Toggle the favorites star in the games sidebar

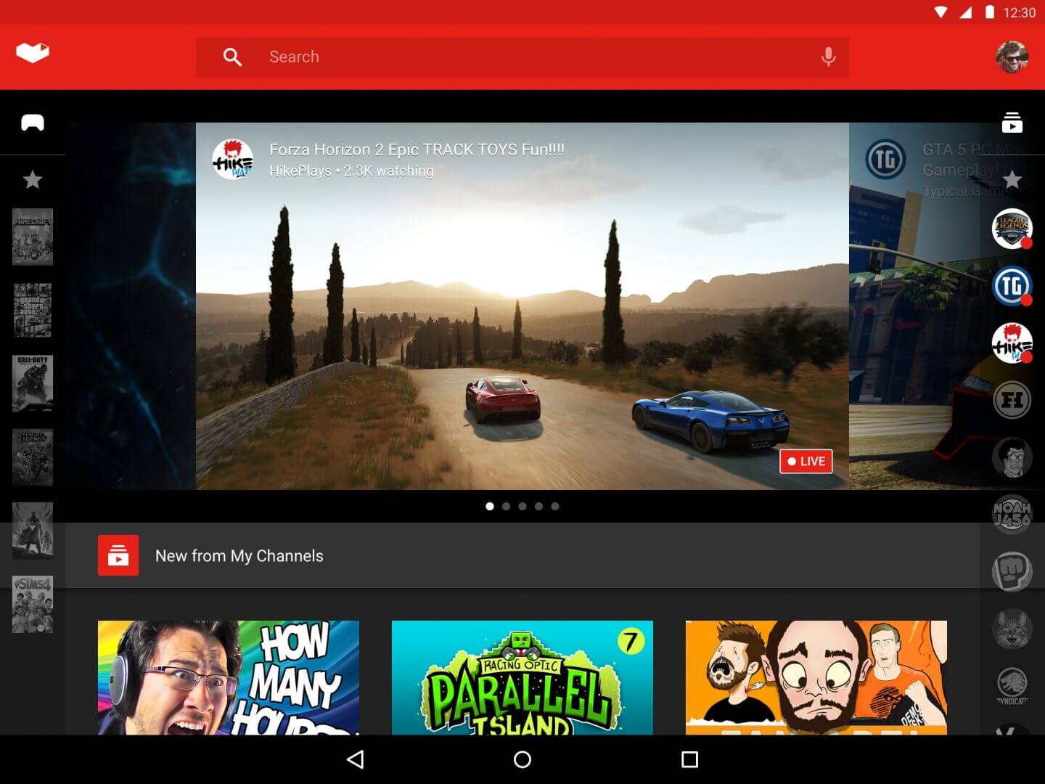[x=32, y=179]
